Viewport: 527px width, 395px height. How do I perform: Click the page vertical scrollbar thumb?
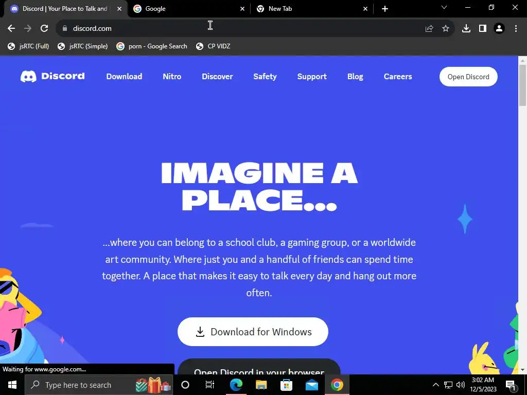[522, 85]
